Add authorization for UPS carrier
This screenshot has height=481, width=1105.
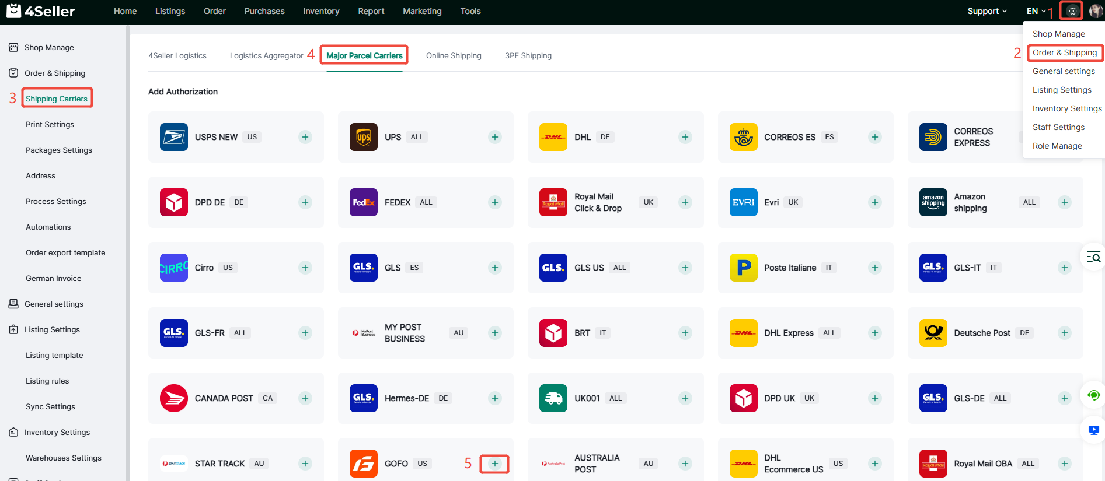pos(495,137)
